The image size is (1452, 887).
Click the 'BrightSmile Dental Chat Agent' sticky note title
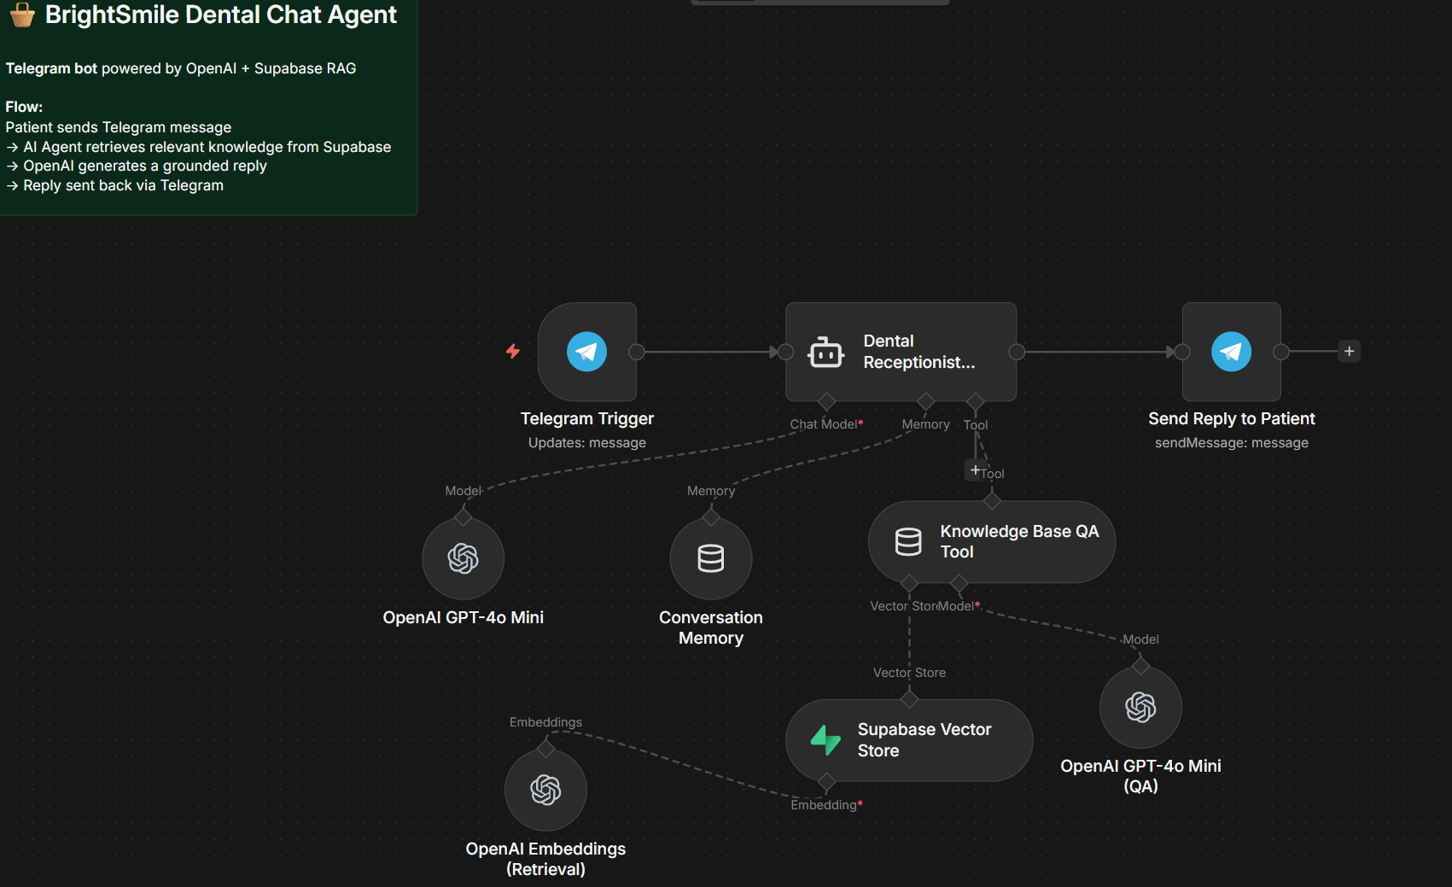[x=221, y=15]
